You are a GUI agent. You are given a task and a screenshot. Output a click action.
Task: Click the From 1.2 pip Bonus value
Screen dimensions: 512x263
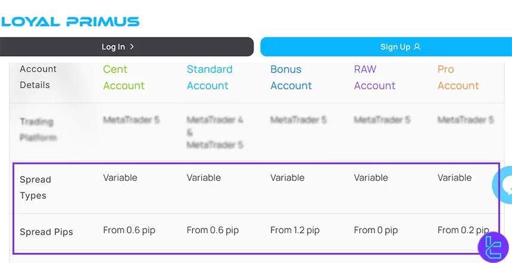click(x=295, y=230)
